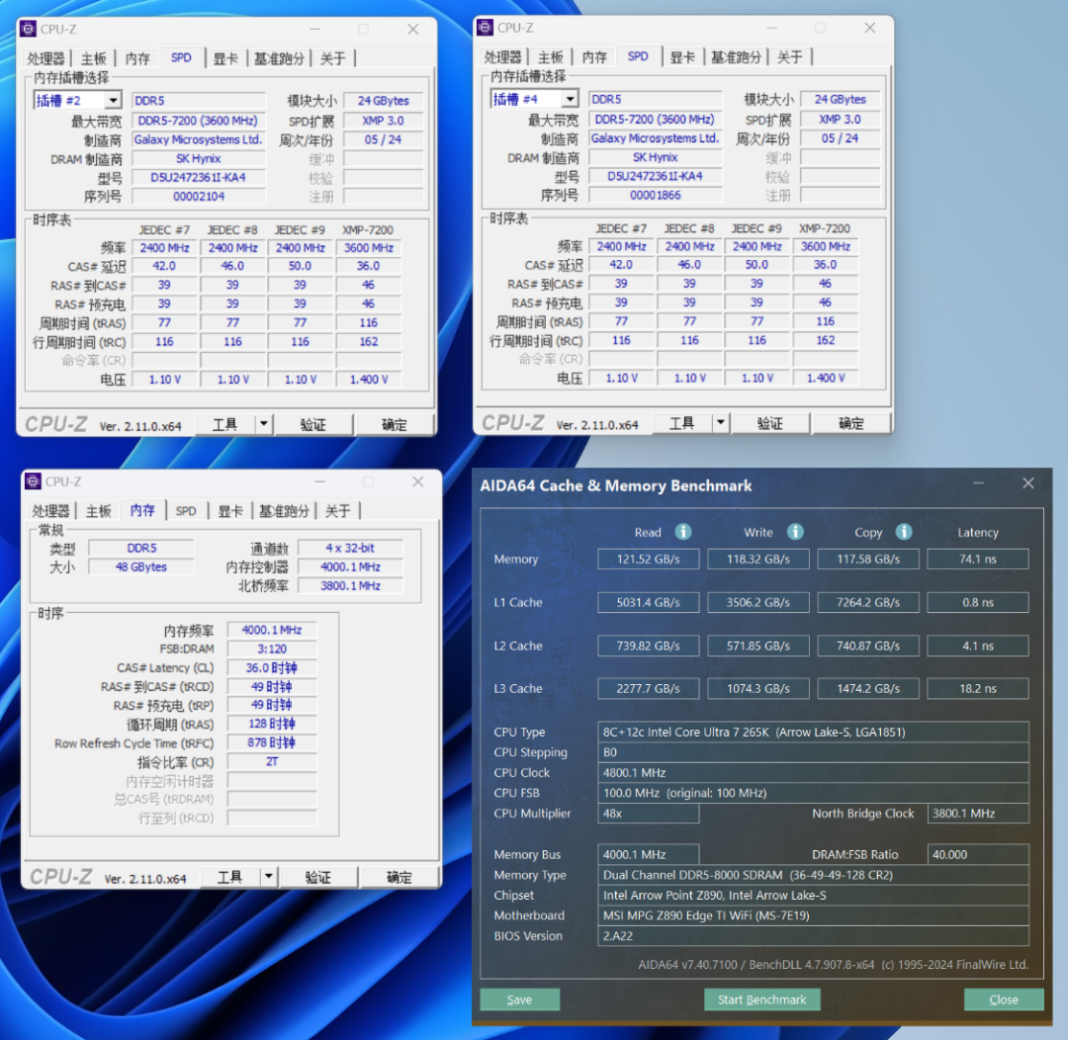1068x1040 pixels.
Task: Switch to 处理器 tab in slot #2 window
Action: coord(45,59)
